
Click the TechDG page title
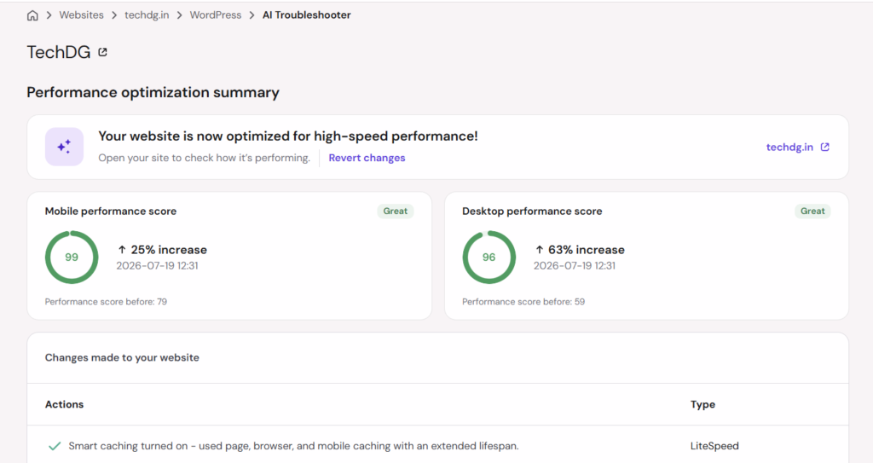coord(59,52)
